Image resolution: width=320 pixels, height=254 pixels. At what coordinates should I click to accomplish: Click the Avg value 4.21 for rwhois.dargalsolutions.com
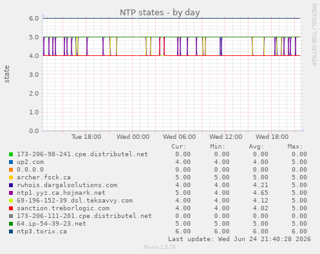click(x=260, y=185)
